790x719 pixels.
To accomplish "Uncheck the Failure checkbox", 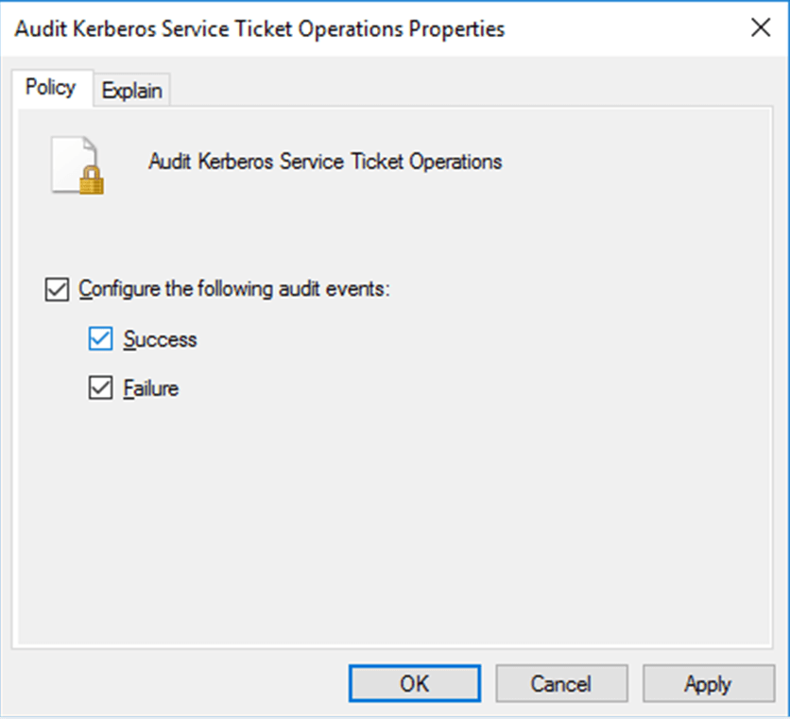I will pos(100,388).
